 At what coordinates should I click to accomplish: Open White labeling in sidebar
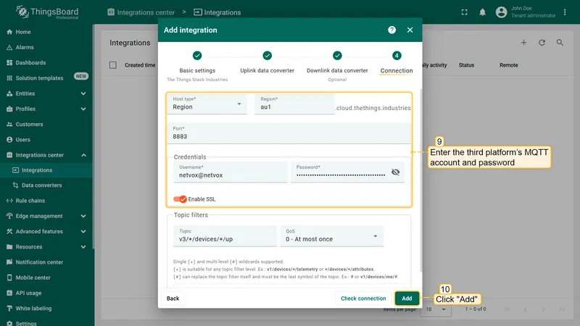click(x=46, y=309)
